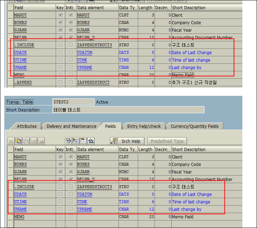Click the .APPEND field entry

[x=23, y=82]
